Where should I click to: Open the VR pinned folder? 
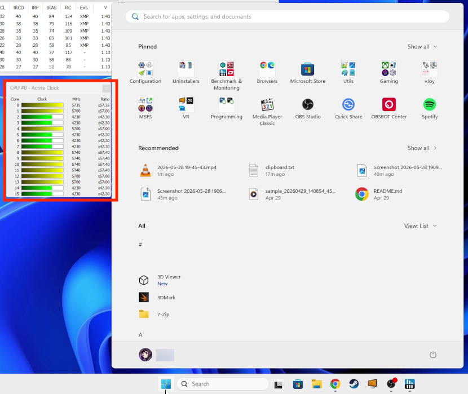[x=186, y=108]
